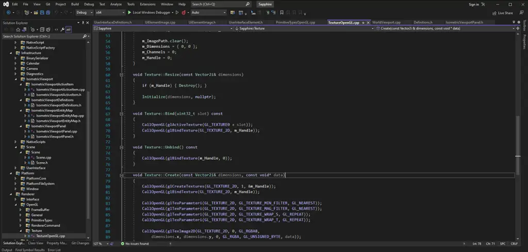Switch to IsometricViewportPanel.h tab

click(x=464, y=23)
